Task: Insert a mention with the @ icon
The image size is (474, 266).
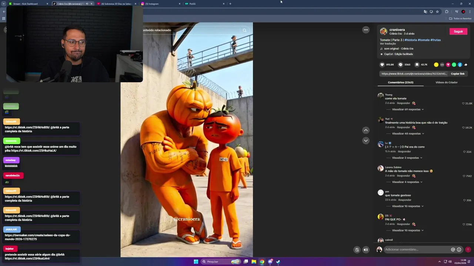Action: click(453, 249)
